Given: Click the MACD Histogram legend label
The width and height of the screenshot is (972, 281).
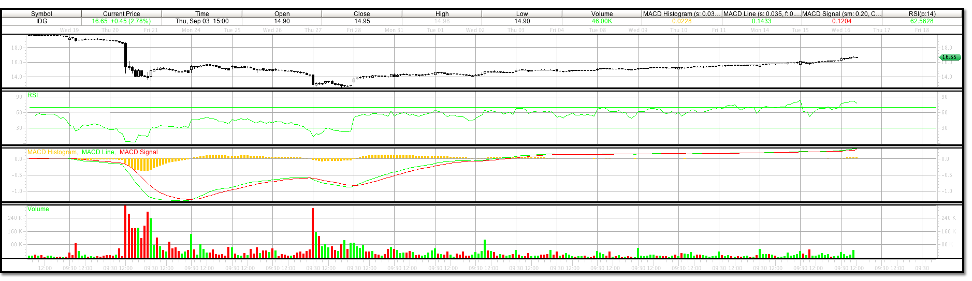Looking at the screenshot, I should pos(52,152).
